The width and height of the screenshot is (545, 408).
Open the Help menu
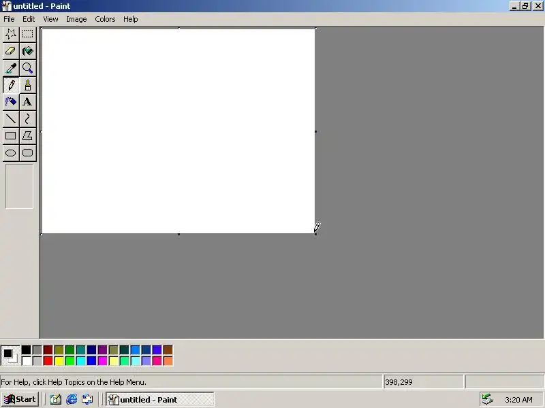[x=130, y=19]
